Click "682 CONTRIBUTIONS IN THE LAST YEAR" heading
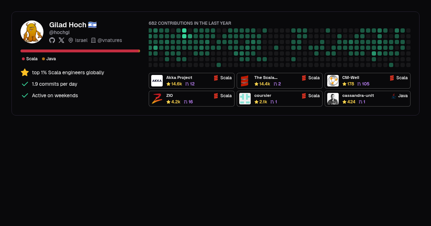The width and height of the screenshot is (431, 226). coord(190,23)
